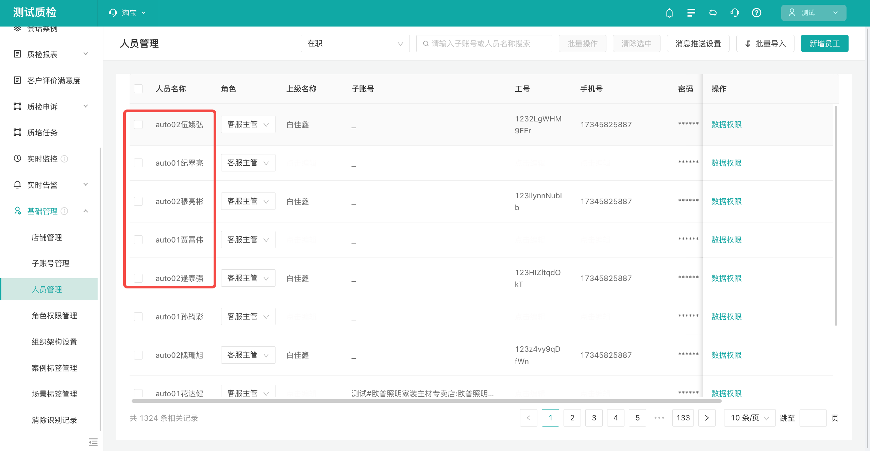Open 子账号管理 in sidebar
The height and width of the screenshot is (451, 870).
click(51, 263)
